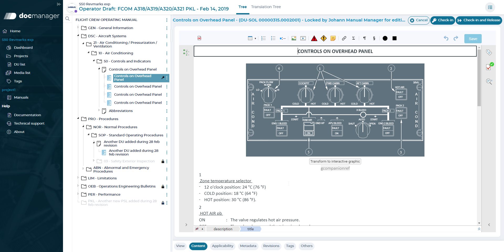
Task: Switch to the Tree tab
Action: (x=243, y=7)
